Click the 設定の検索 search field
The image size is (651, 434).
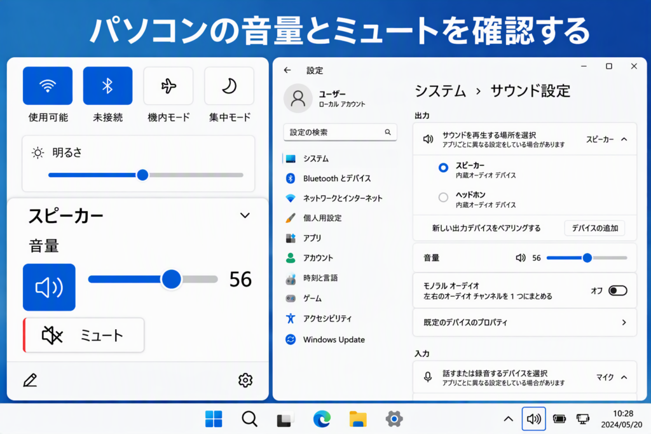(340, 132)
